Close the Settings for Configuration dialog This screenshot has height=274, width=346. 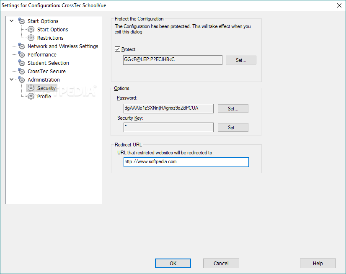click(339, 5)
